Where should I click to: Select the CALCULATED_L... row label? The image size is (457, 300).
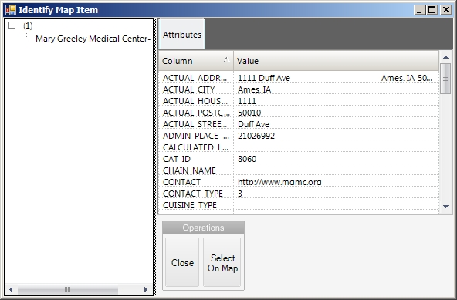tap(195, 147)
